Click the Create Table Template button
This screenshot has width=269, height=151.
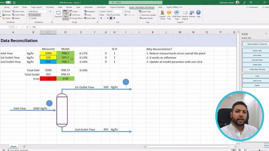coord(256,70)
